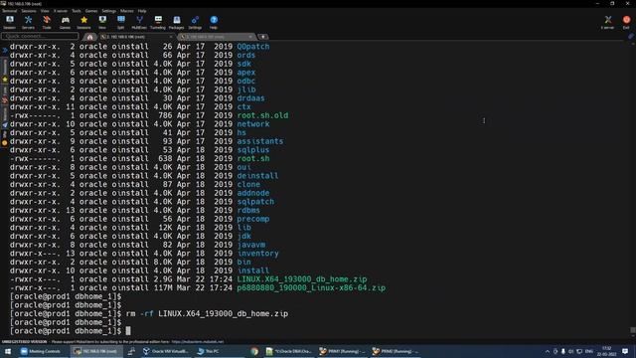Select the MultiExec toolbar icon

139,22
